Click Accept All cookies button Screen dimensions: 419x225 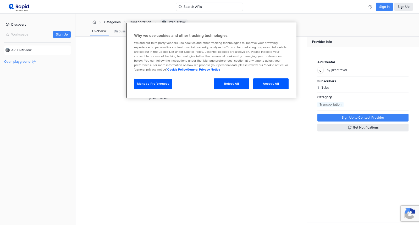271,84
